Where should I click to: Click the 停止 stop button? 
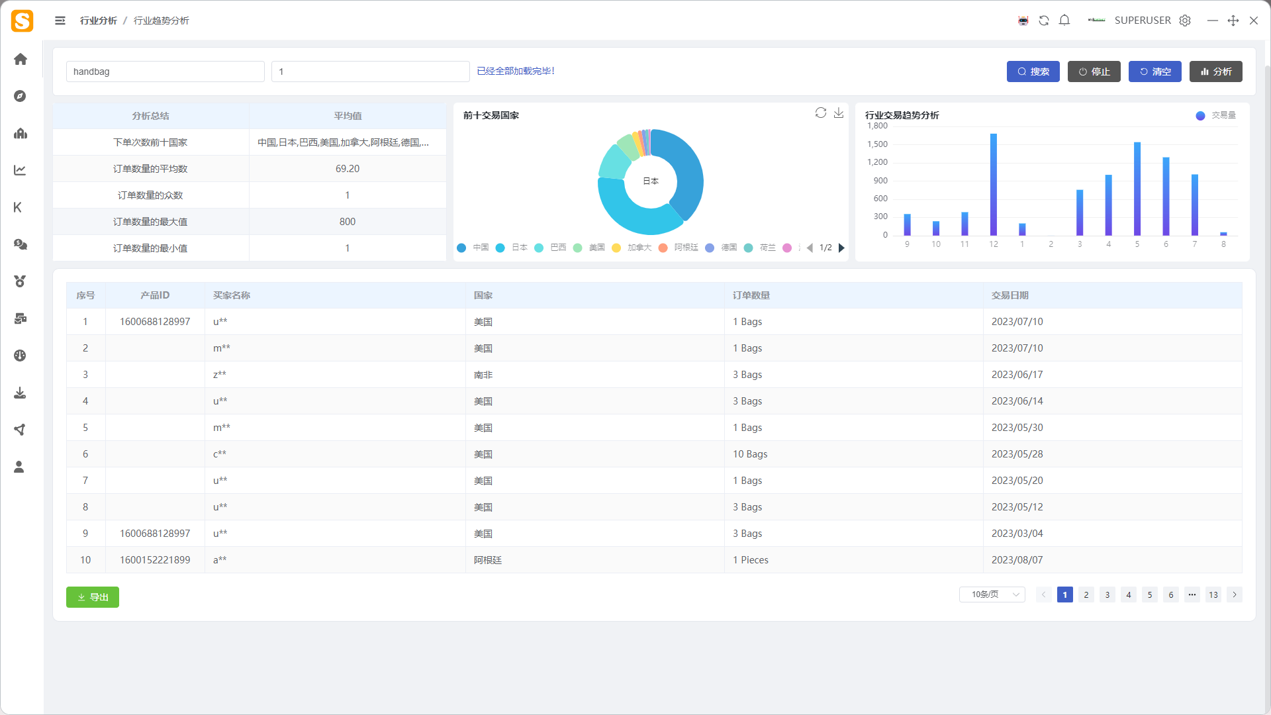tap(1094, 71)
